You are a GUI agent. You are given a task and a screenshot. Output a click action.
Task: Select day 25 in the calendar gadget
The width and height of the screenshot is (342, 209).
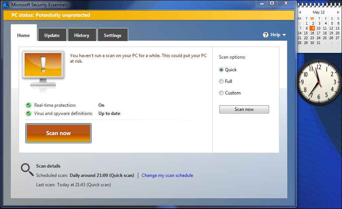[x=325, y=38]
